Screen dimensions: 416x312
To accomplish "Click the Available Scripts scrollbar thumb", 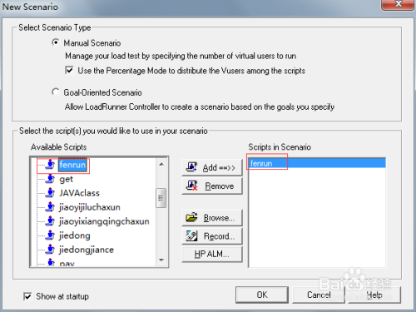I will click(x=161, y=198).
